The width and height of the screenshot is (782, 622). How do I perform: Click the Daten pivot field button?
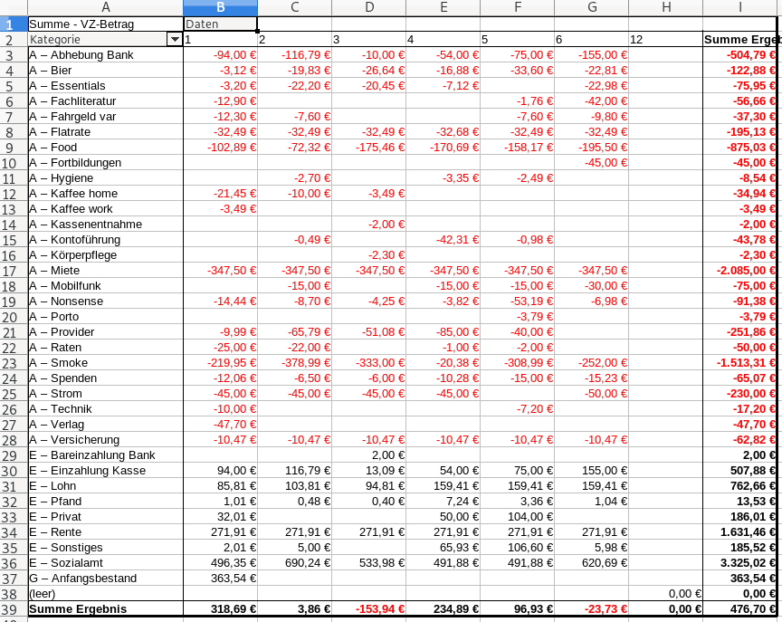point(220,24)
